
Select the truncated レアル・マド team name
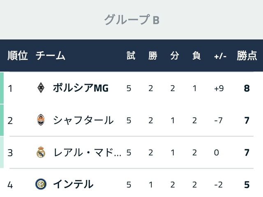tap(87, 152)
